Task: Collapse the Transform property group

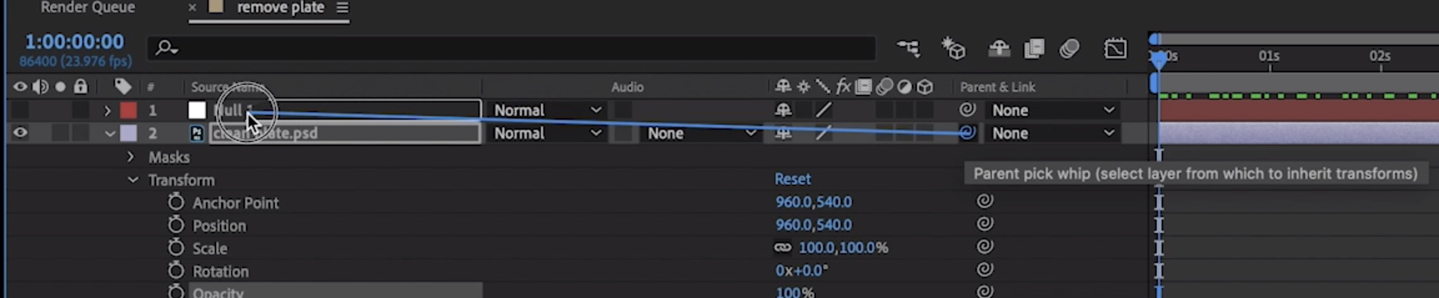Action: coord(132,180)
